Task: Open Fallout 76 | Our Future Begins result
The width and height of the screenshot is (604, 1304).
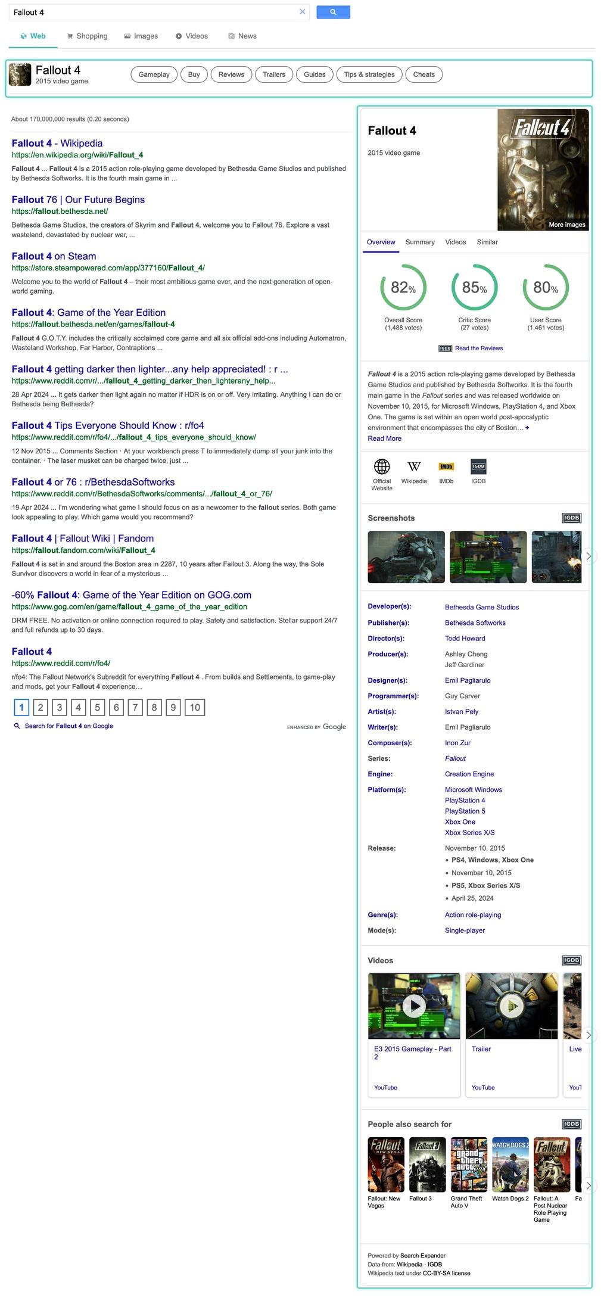Action: click(78, 200)
